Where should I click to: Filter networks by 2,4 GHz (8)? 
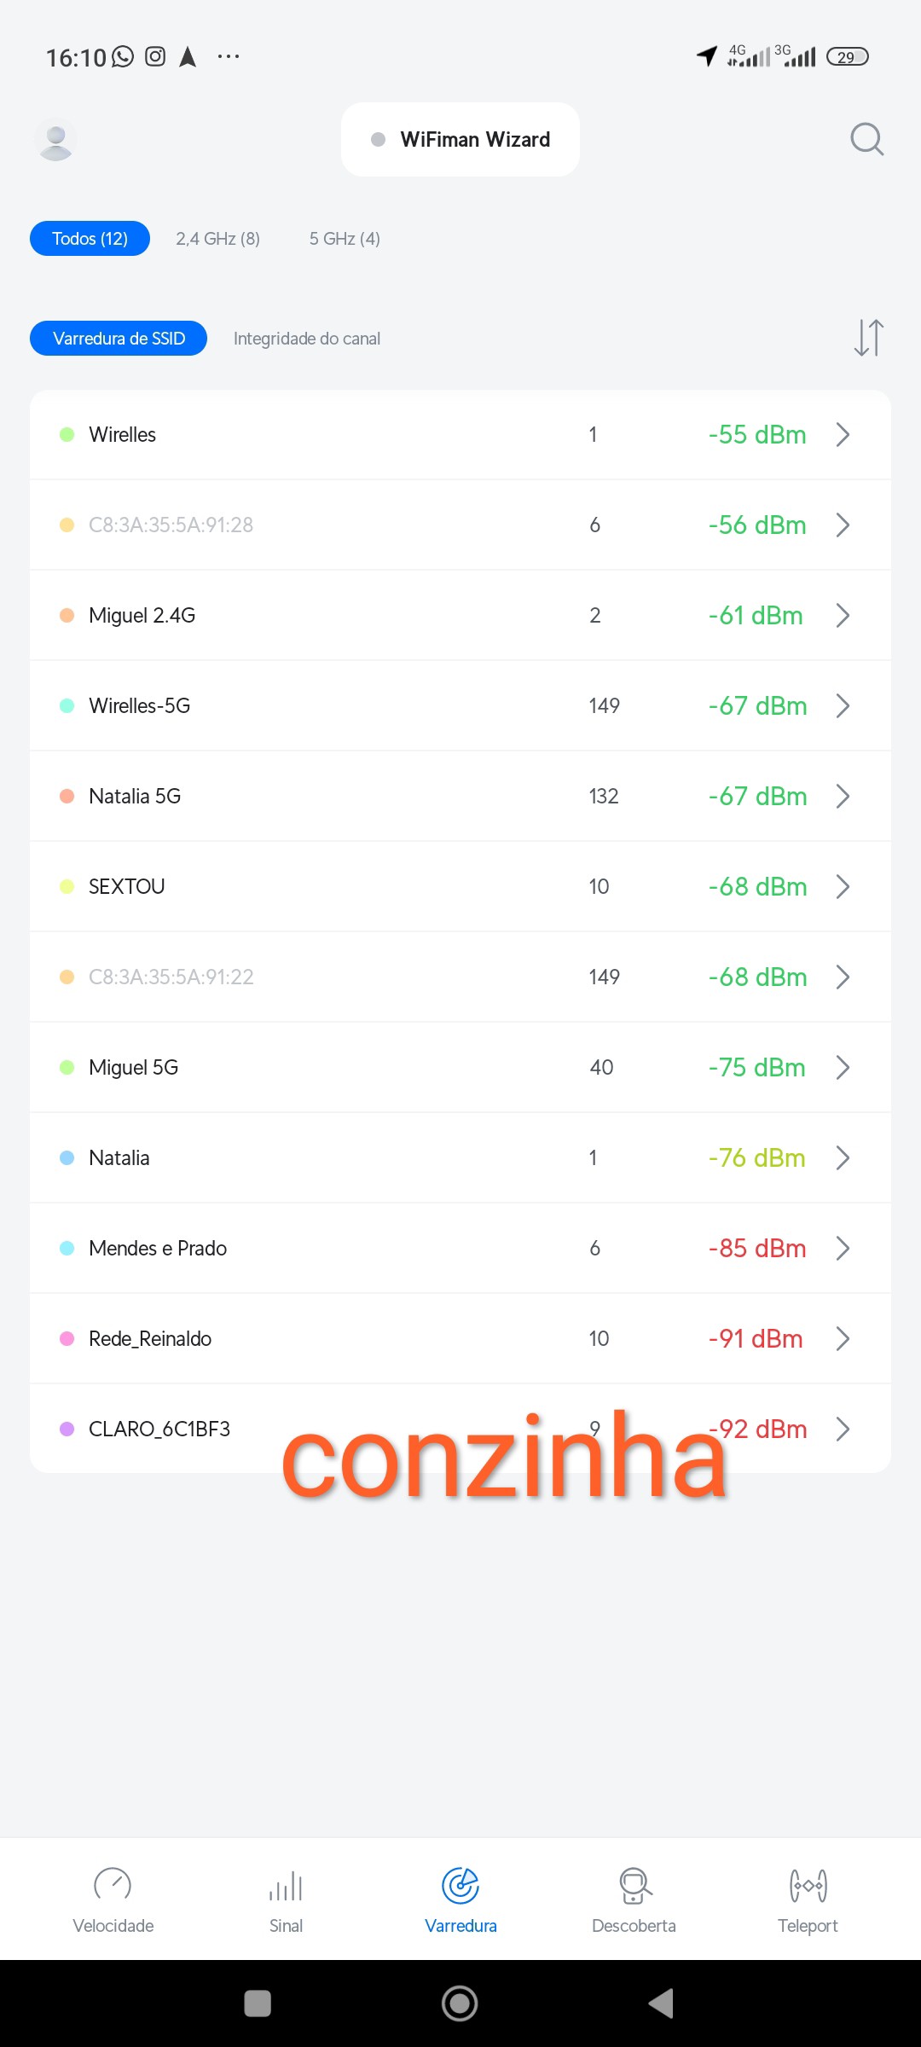click(x=217, y=239)
